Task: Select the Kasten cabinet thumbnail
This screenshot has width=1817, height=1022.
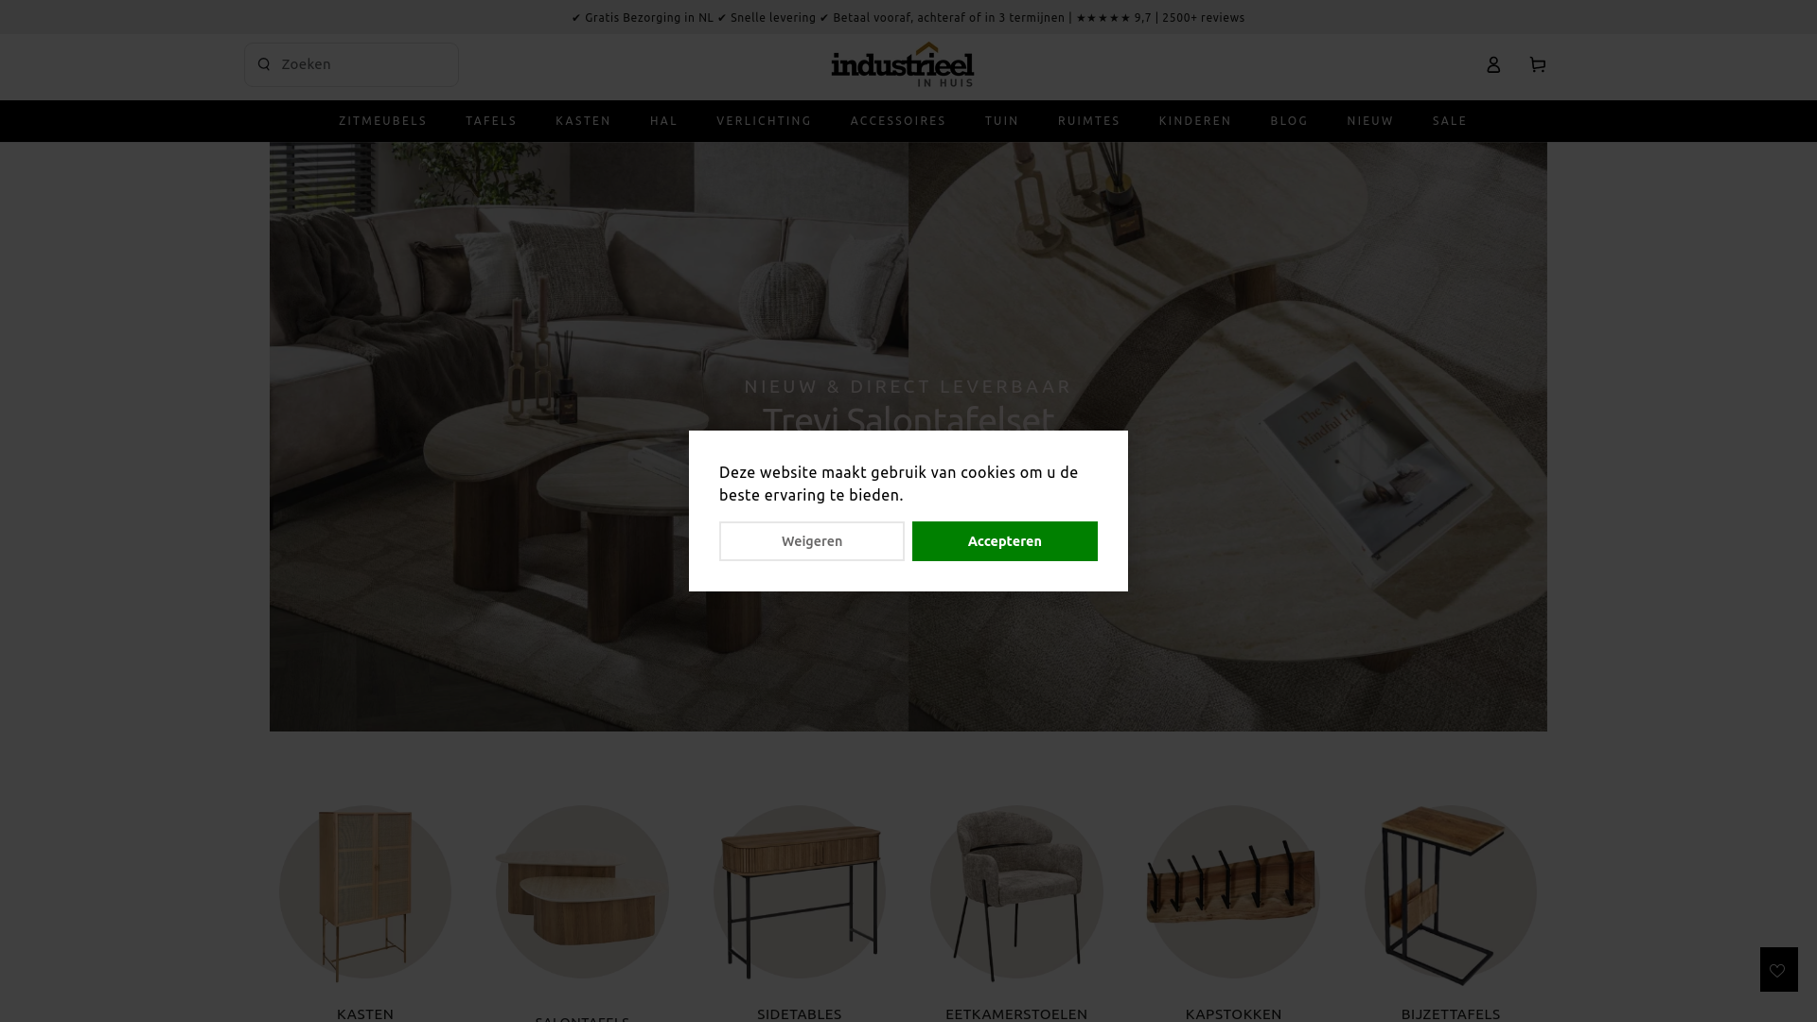Action: point(365,892)
